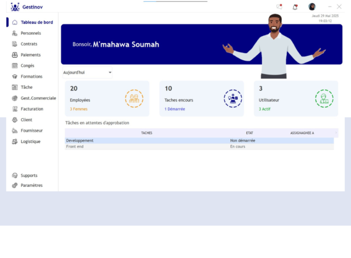Select the Front end task row
Screen dimensions: 351x258
[x=199, y=147]
